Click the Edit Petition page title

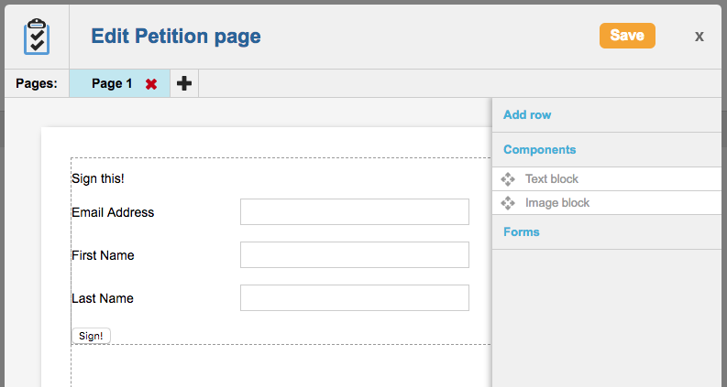(176, 37)
